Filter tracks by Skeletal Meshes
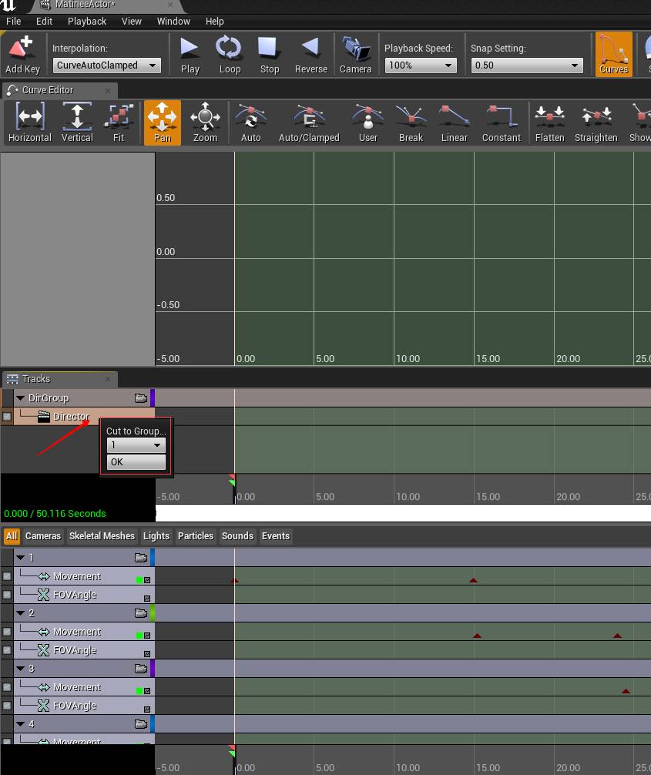 (x=102, y=535)
